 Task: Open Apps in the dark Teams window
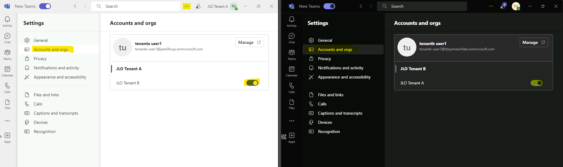point(292,138)
